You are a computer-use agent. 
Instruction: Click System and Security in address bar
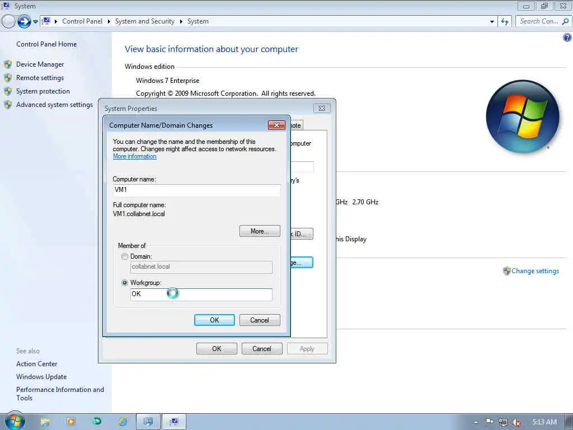point(145,22)
